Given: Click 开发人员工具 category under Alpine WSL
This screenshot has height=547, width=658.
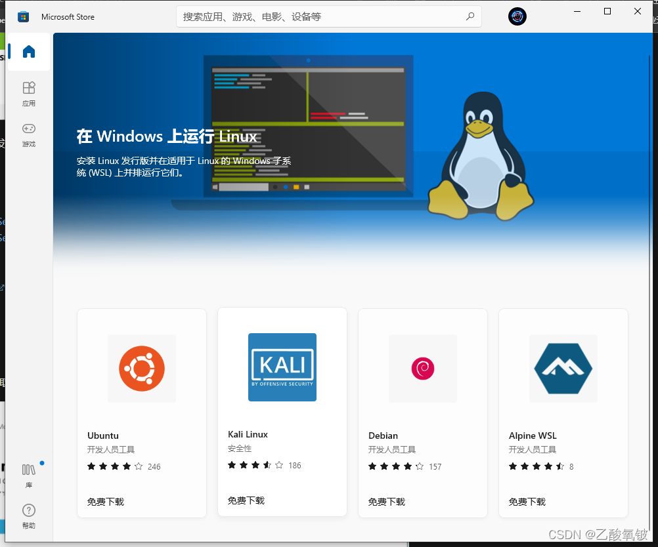Looking at the screenshot, I should point(533,450).
